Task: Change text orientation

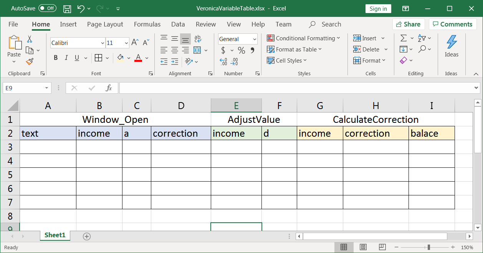Action: [x=189, y=61]
